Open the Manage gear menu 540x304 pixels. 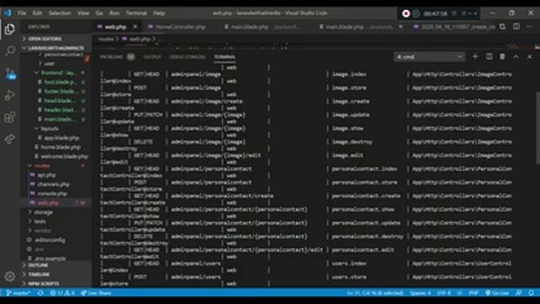9,276
